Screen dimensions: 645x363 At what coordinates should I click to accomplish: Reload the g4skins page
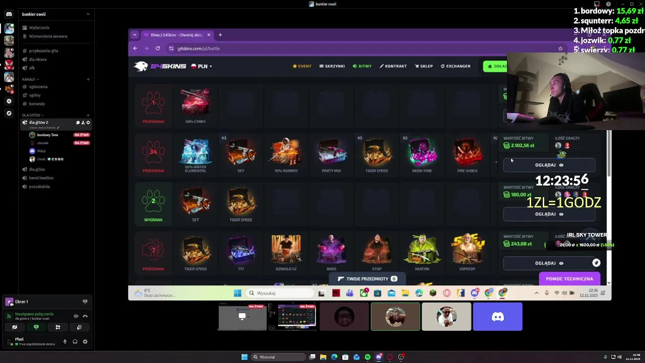coord(158,48)
